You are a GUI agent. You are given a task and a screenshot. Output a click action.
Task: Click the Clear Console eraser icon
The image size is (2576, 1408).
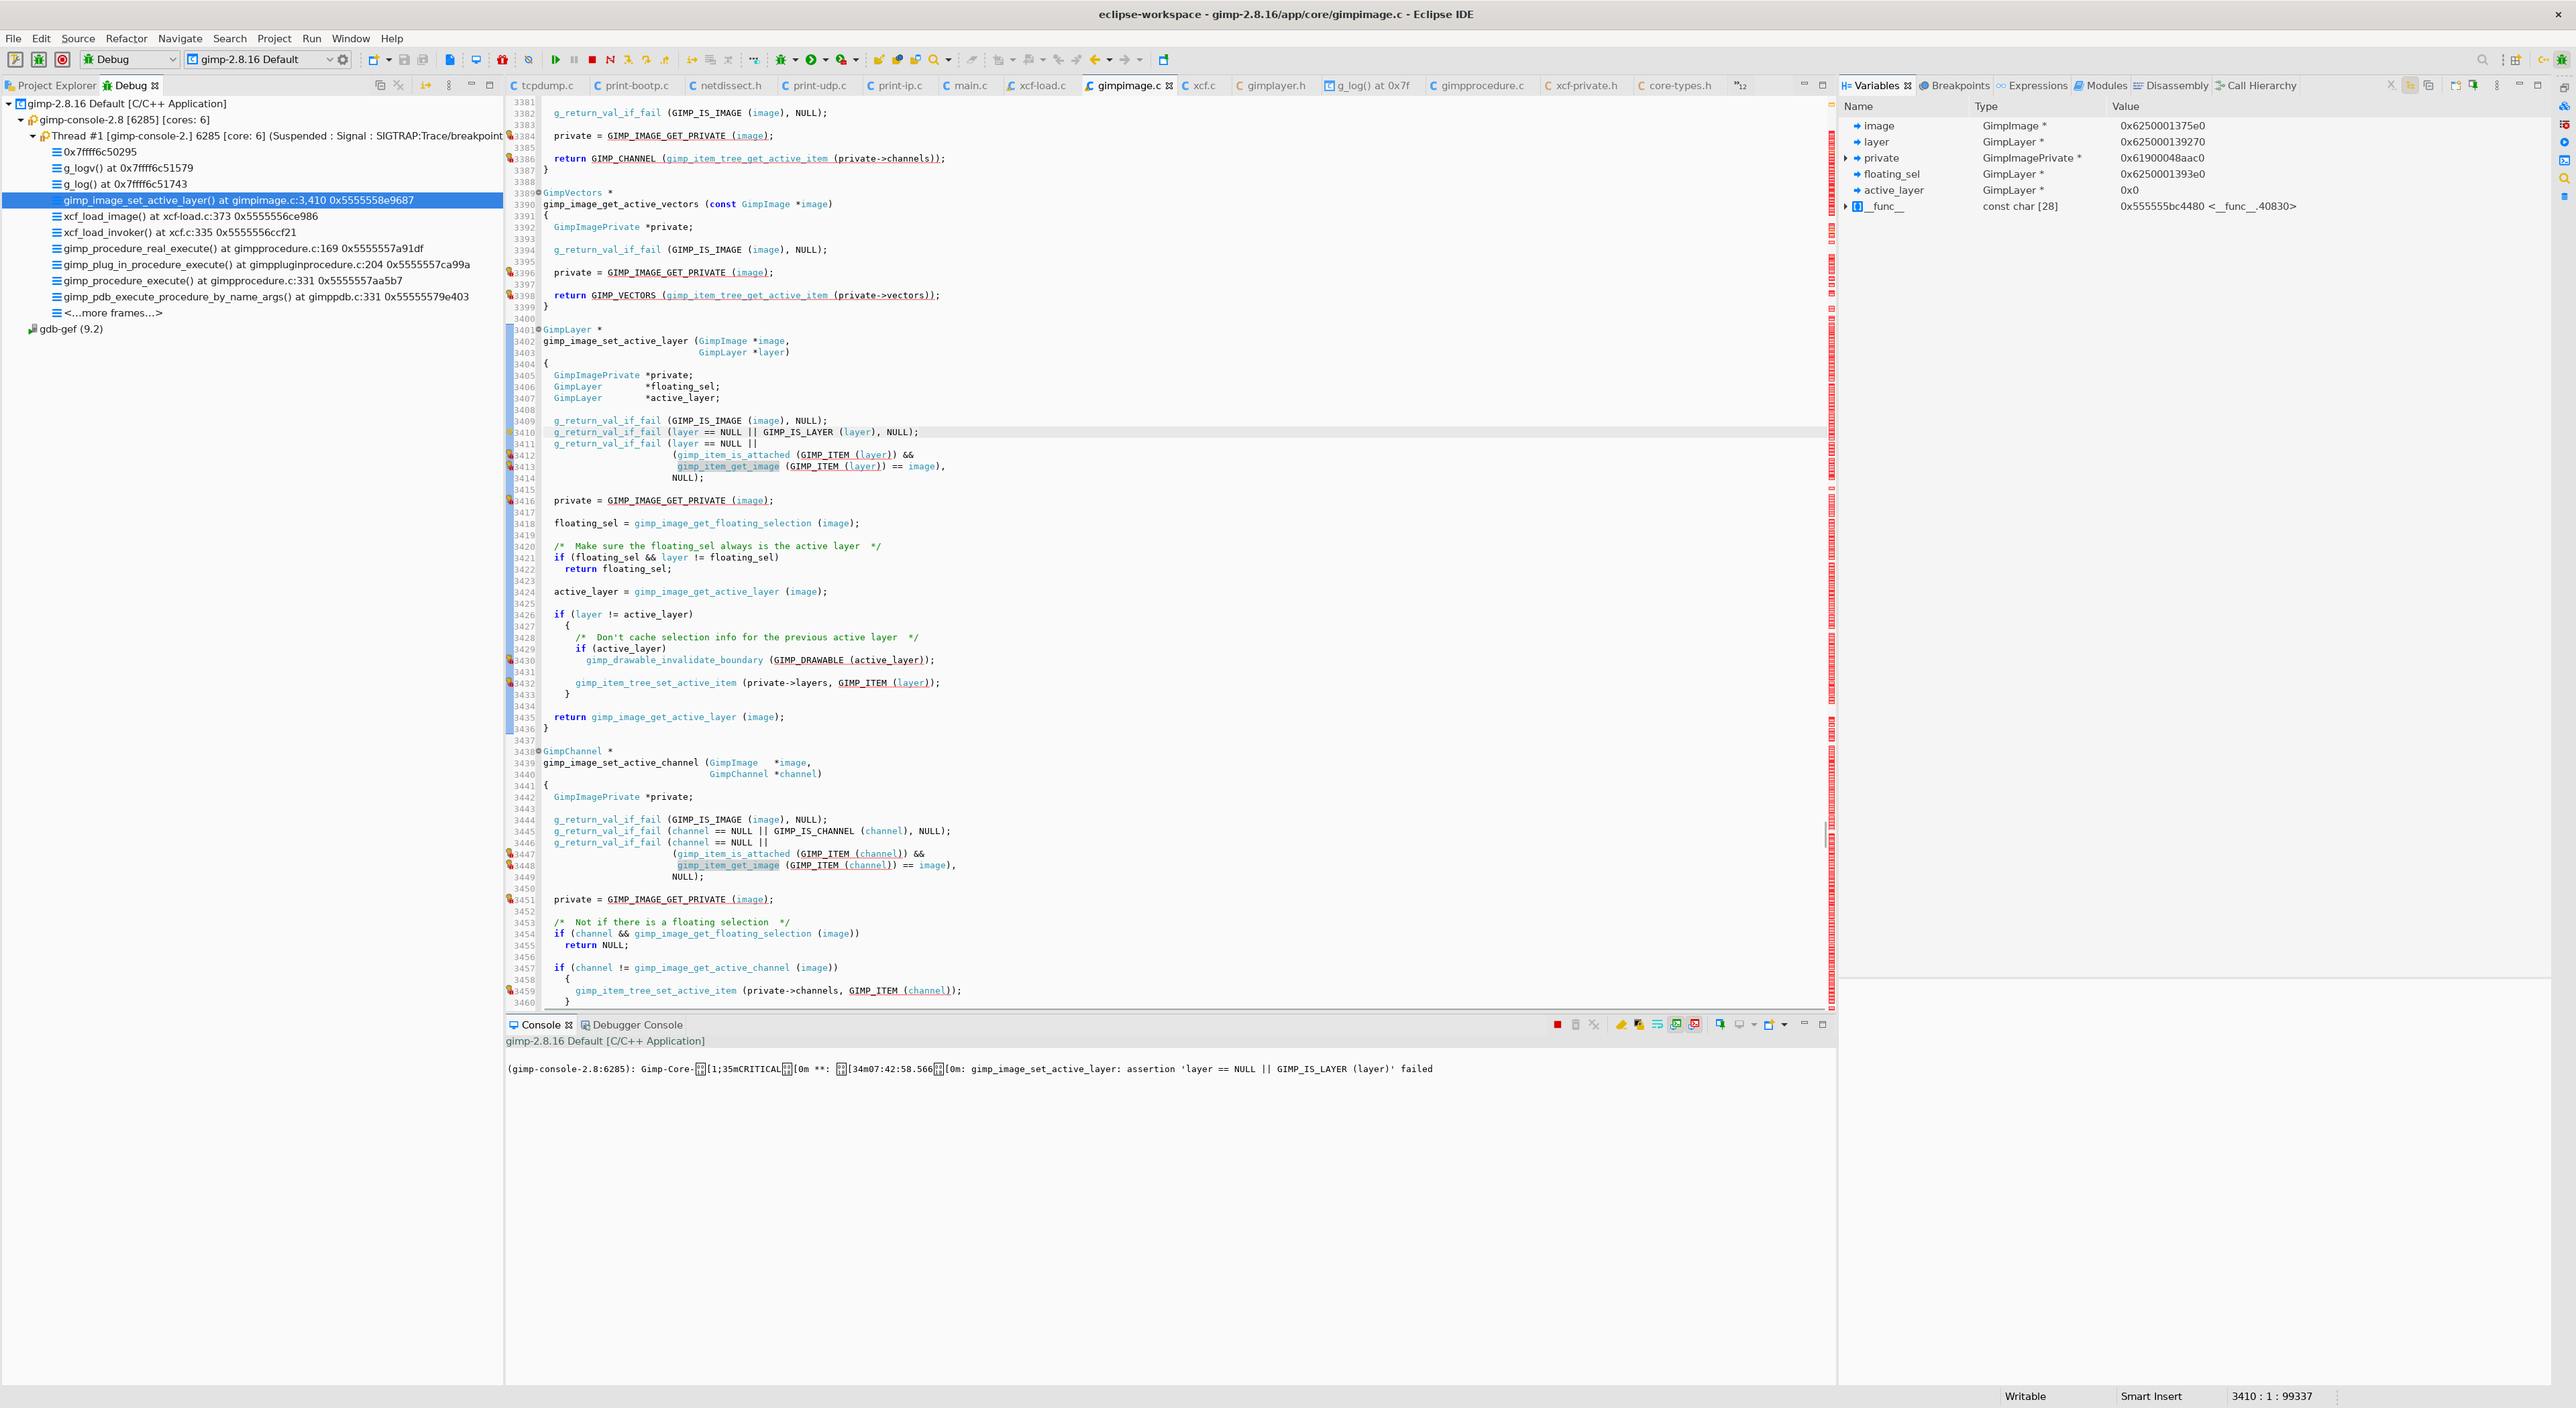1621,1024
